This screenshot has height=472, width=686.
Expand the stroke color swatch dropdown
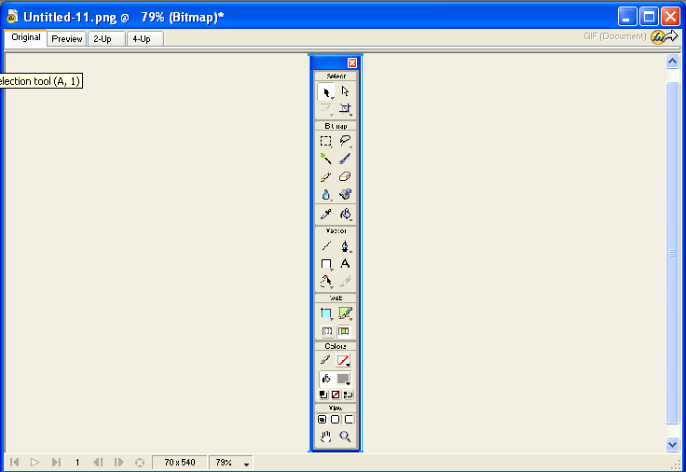(344, 360)
